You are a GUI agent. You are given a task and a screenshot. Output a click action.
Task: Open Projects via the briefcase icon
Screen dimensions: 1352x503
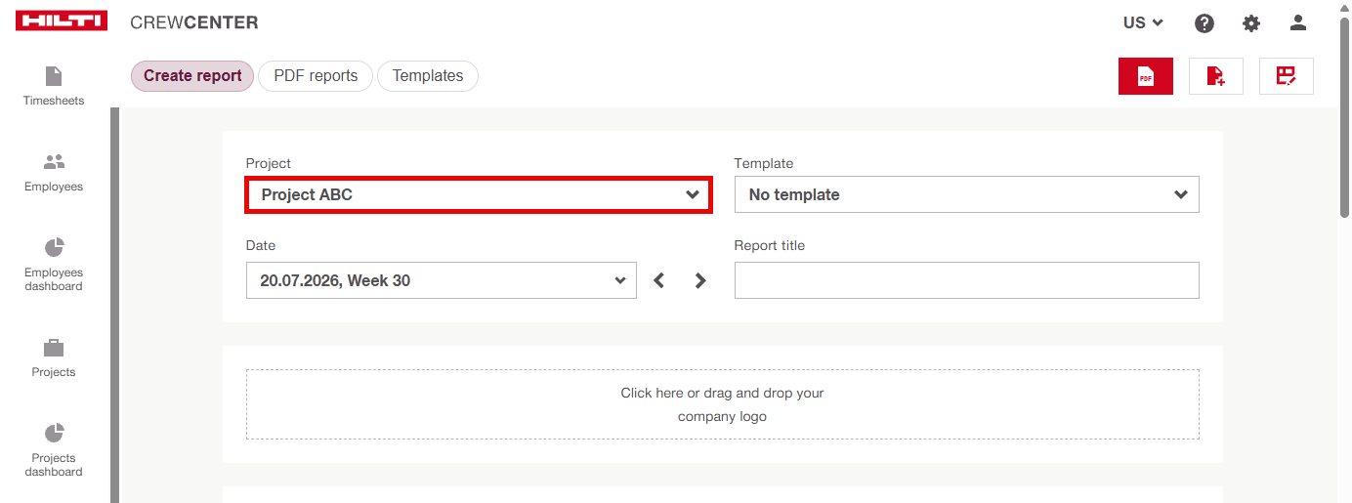coord(54,347)
